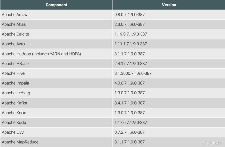Viewport: 225px width, 147px height.
Task: Select the Apache Arrow cell
Action: 14,15
